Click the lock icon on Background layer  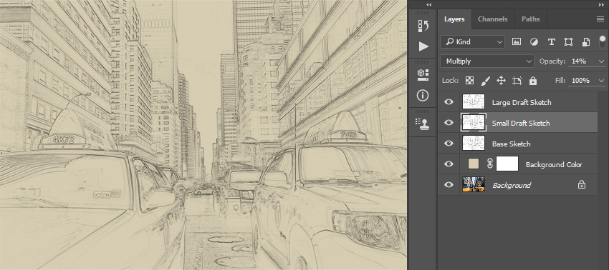[582, 185]
